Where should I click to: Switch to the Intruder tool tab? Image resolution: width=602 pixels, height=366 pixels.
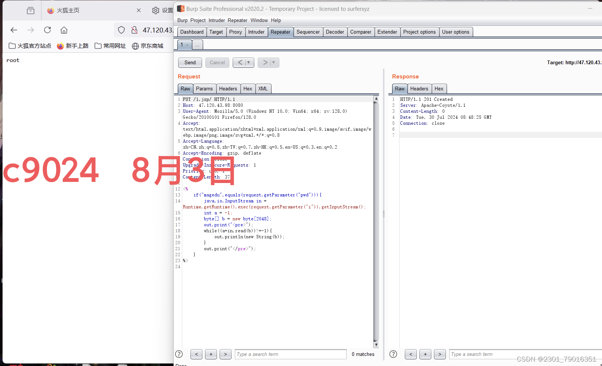[256, 32]
